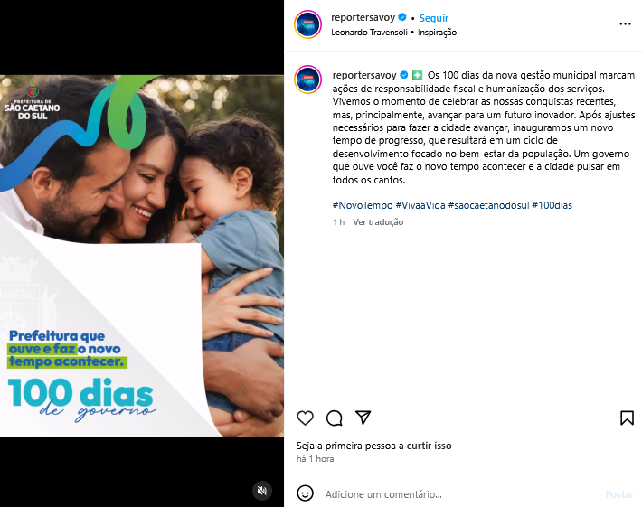
Task: Open the three-dot more options menu
Action: [625, 24]
